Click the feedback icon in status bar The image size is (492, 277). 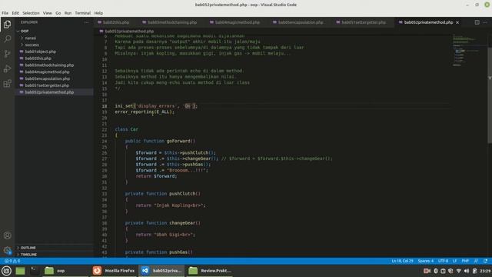[x=476, y=261]
